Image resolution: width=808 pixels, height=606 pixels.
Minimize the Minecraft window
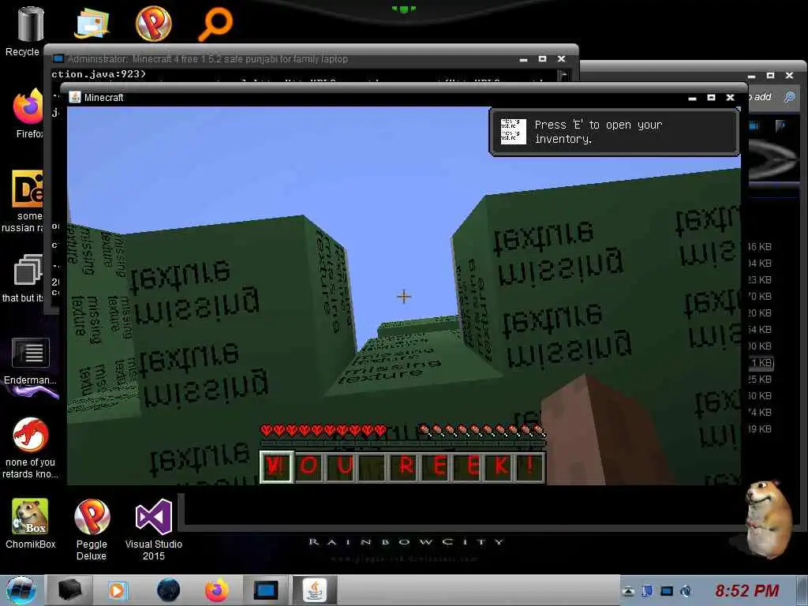(693, 98)
